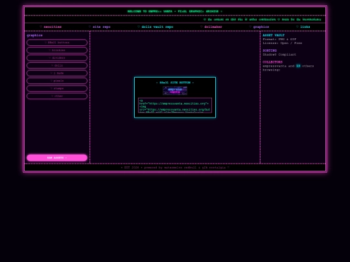Open the dollz category in sidebar

[57, 65]
